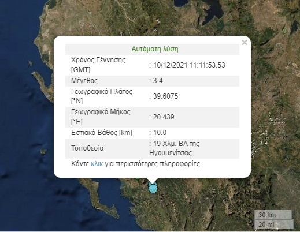Click the focal depth value 10.0
Screen dimensions: 300x232
160,133
